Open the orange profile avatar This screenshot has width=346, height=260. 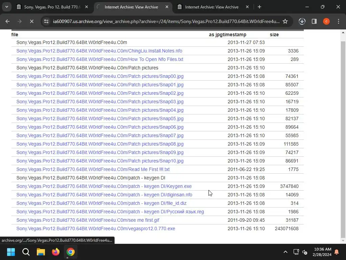pos(326,21)
